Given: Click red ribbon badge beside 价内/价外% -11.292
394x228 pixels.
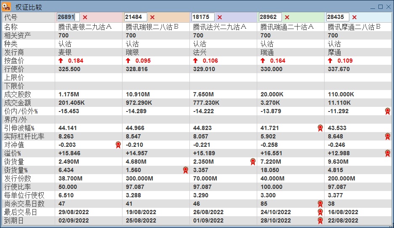Looking at the screenshot, I should pos(387,111).
